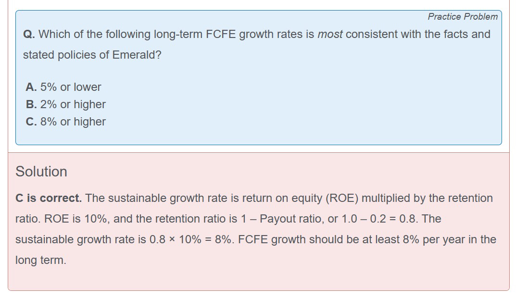Click 'Payout ratio' in the solution text

click(289, 219)
